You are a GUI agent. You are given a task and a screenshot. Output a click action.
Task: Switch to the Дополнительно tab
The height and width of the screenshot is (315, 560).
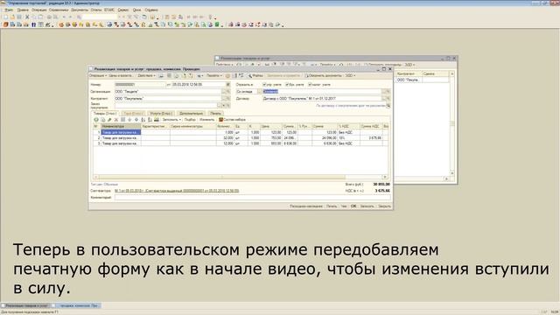tap(191, 113)
